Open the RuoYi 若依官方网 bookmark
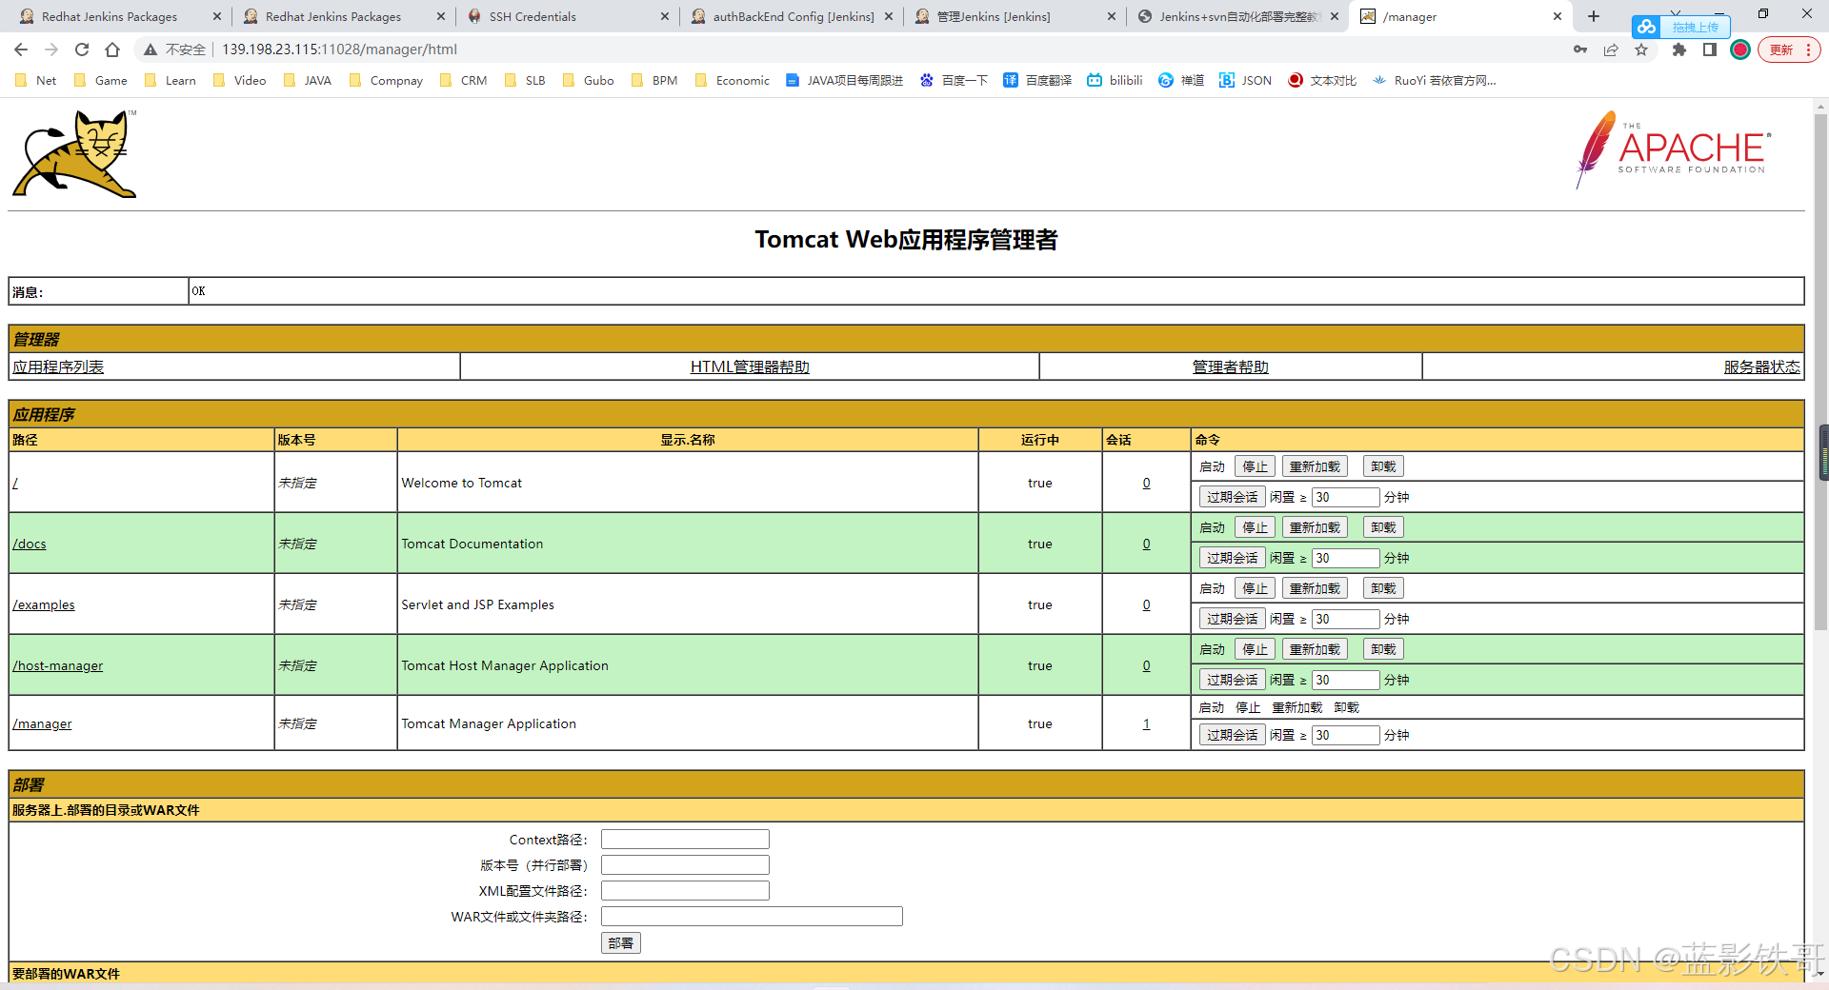This screenshot has height=990, width=1829. tap(1435, 81)
